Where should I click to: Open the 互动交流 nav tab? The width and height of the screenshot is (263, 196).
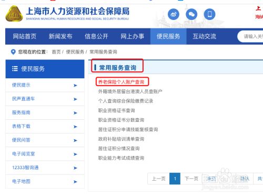click(x=205, y=36)
